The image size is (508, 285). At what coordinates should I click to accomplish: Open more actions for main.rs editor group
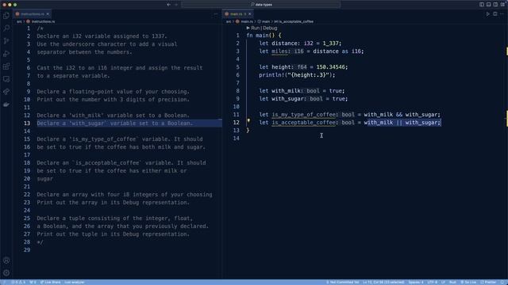tap(502, 14)
